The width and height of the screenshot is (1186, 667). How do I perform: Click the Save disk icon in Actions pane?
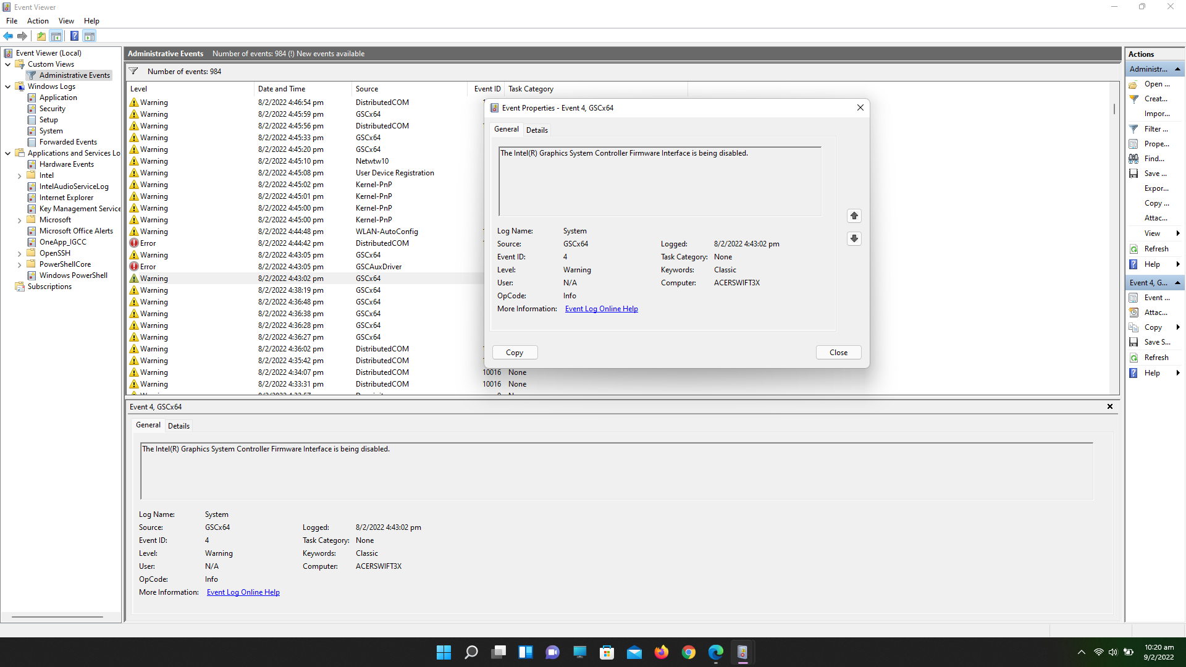pyautogui.click(x=1135, y=174)
